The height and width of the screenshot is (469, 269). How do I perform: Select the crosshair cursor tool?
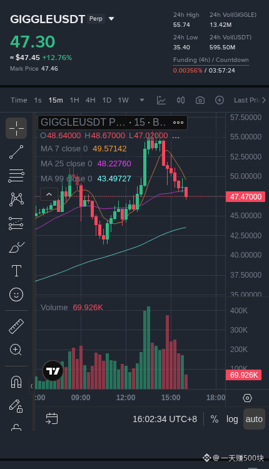click(x=16, y=128)
